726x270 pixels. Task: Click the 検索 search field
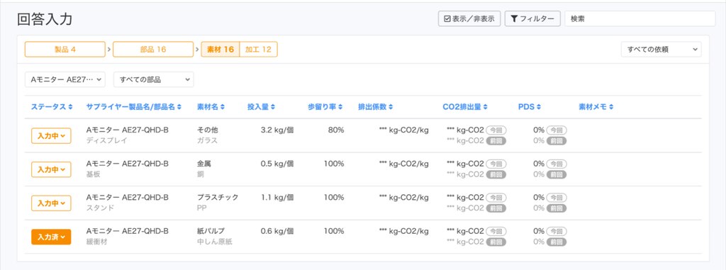[x=640, y=19]
